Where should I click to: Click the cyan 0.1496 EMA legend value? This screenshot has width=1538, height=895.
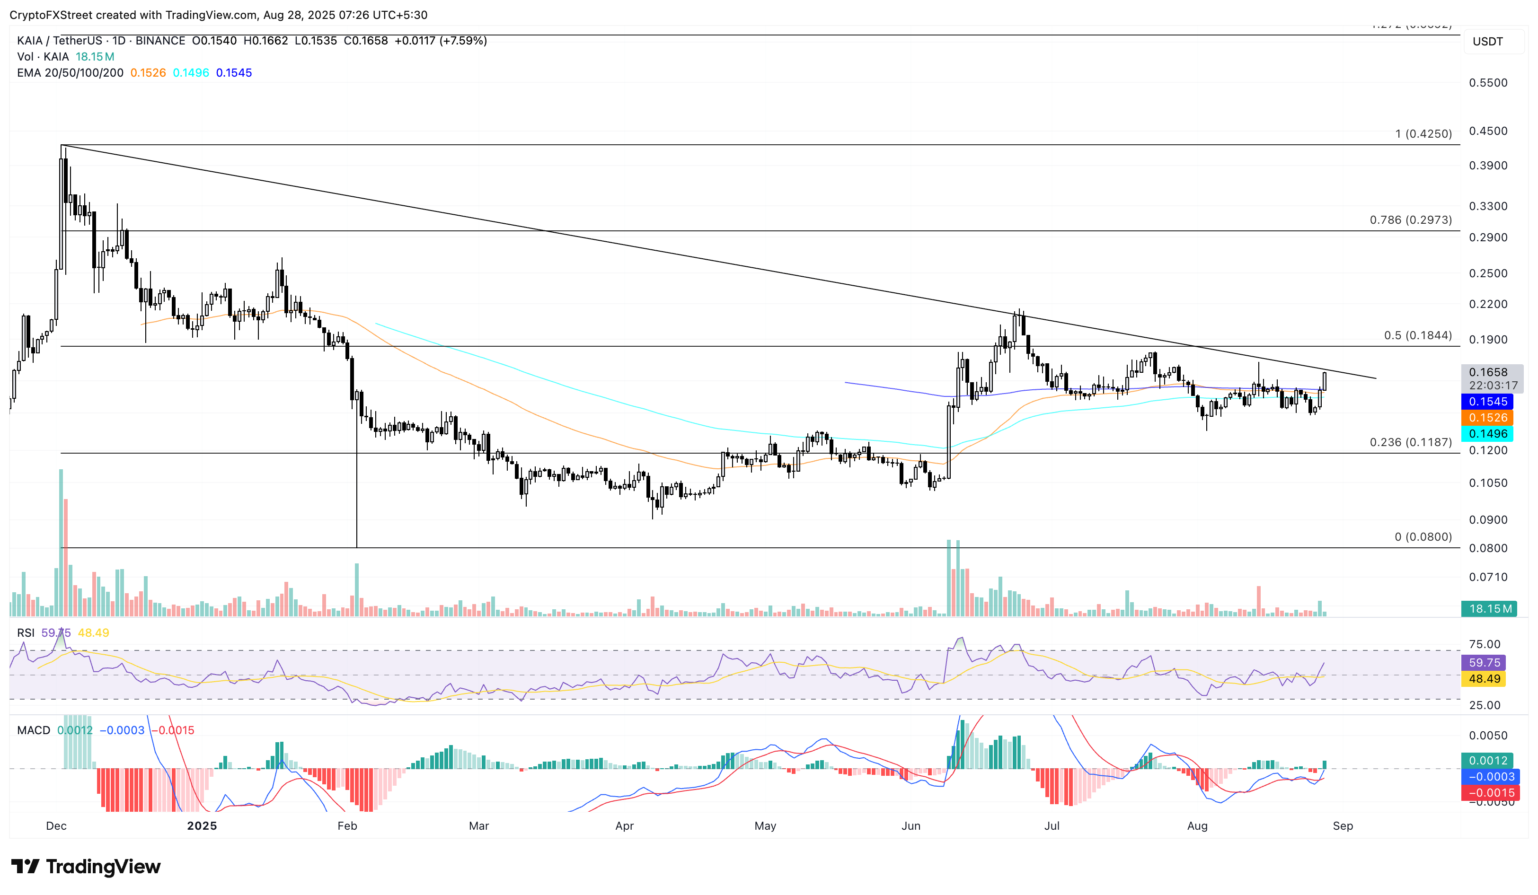tap(190, 72)
